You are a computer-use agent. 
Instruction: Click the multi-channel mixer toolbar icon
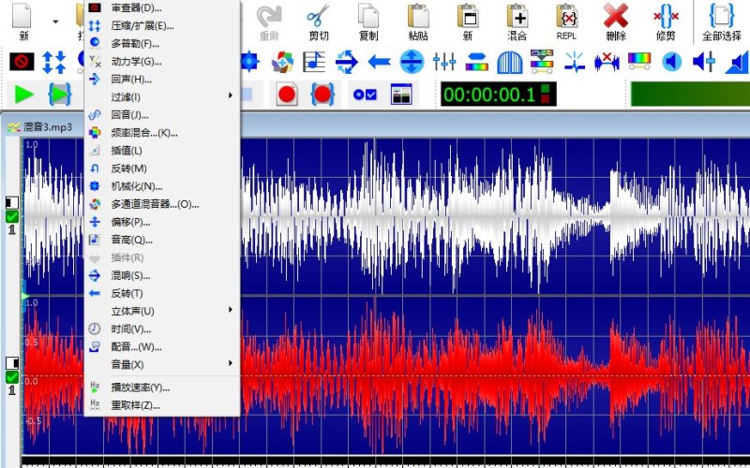(282, 62)
